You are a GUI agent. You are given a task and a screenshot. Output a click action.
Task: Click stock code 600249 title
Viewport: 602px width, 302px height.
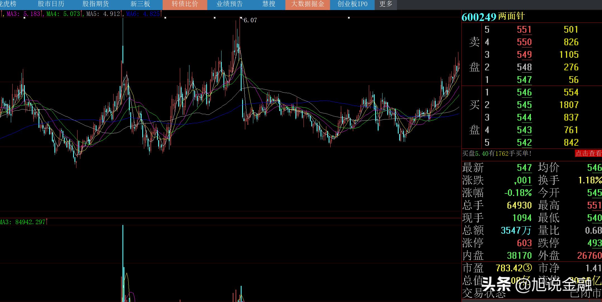(x=479, y=17)
